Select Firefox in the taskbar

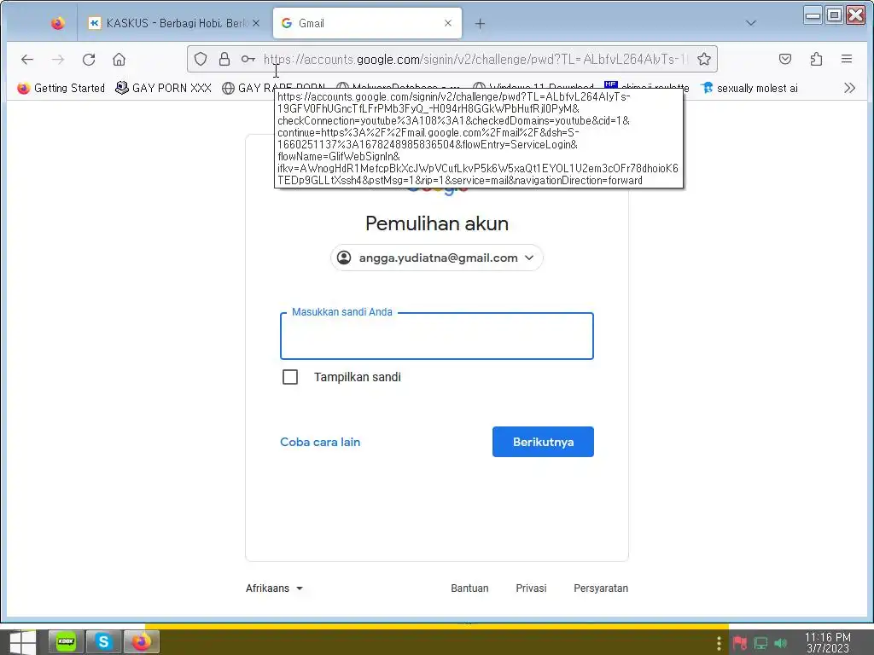coord(142,641)
